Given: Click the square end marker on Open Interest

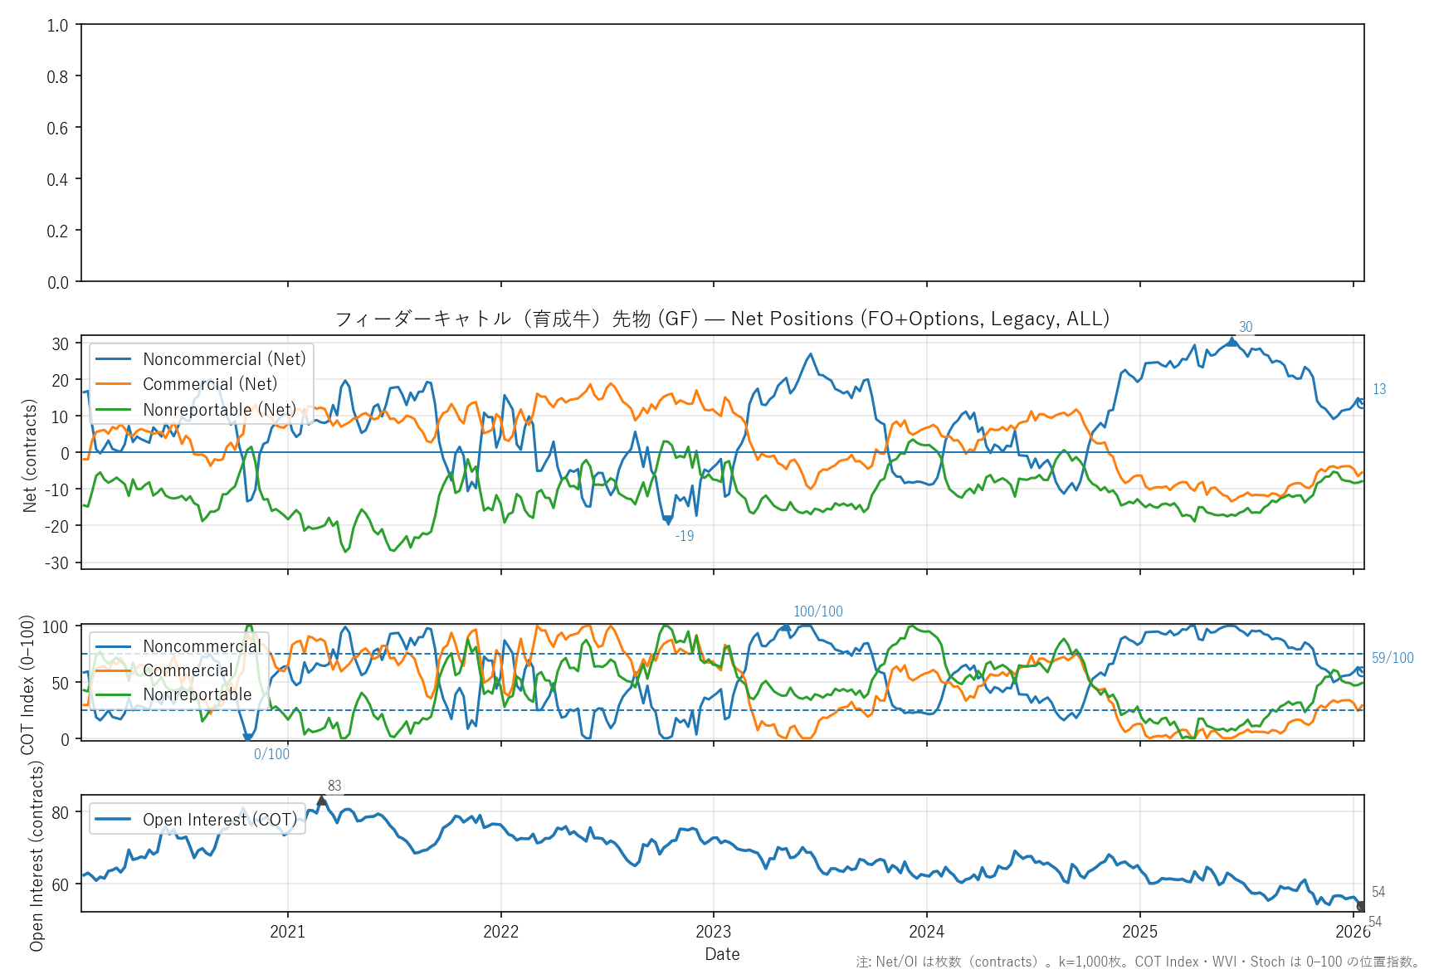Looking at the screenshot, I should pyautogui.click(x=1361, y=907).
